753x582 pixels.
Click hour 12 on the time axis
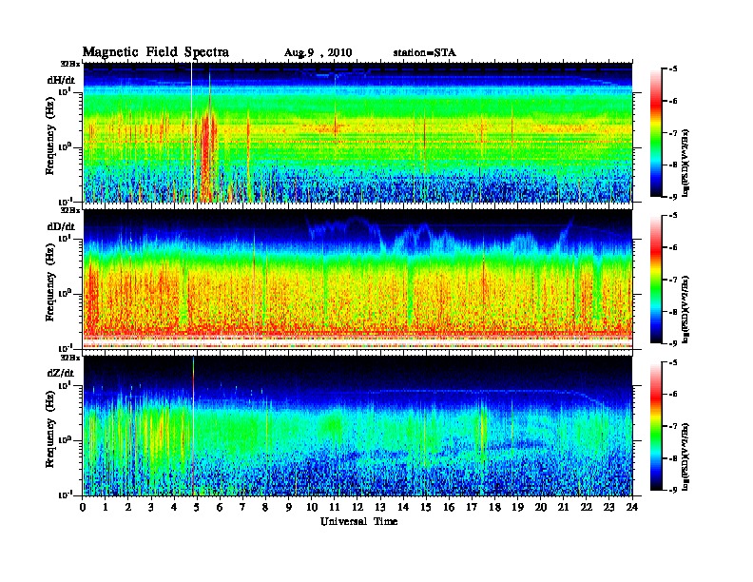(357, 507)
